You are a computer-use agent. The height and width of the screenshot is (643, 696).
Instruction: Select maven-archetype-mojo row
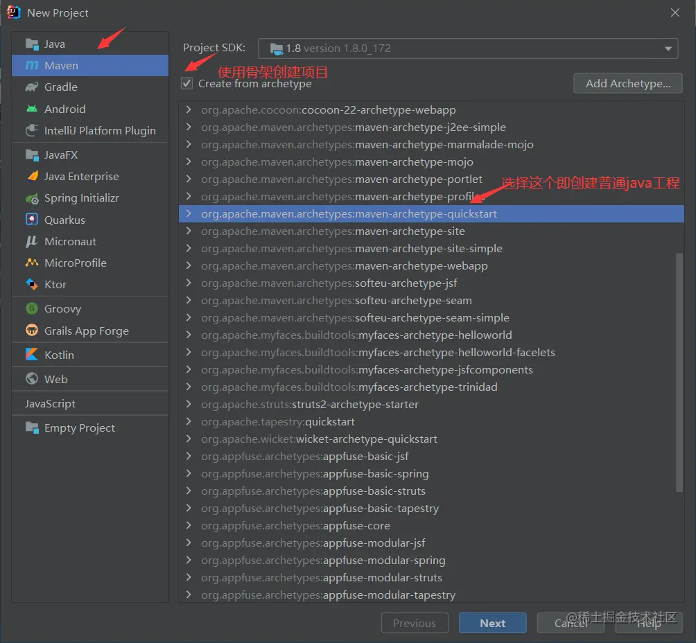tap(431, 161)
